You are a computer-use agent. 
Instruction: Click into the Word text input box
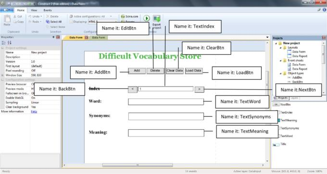pyautogui.click(x=166, y=102)
